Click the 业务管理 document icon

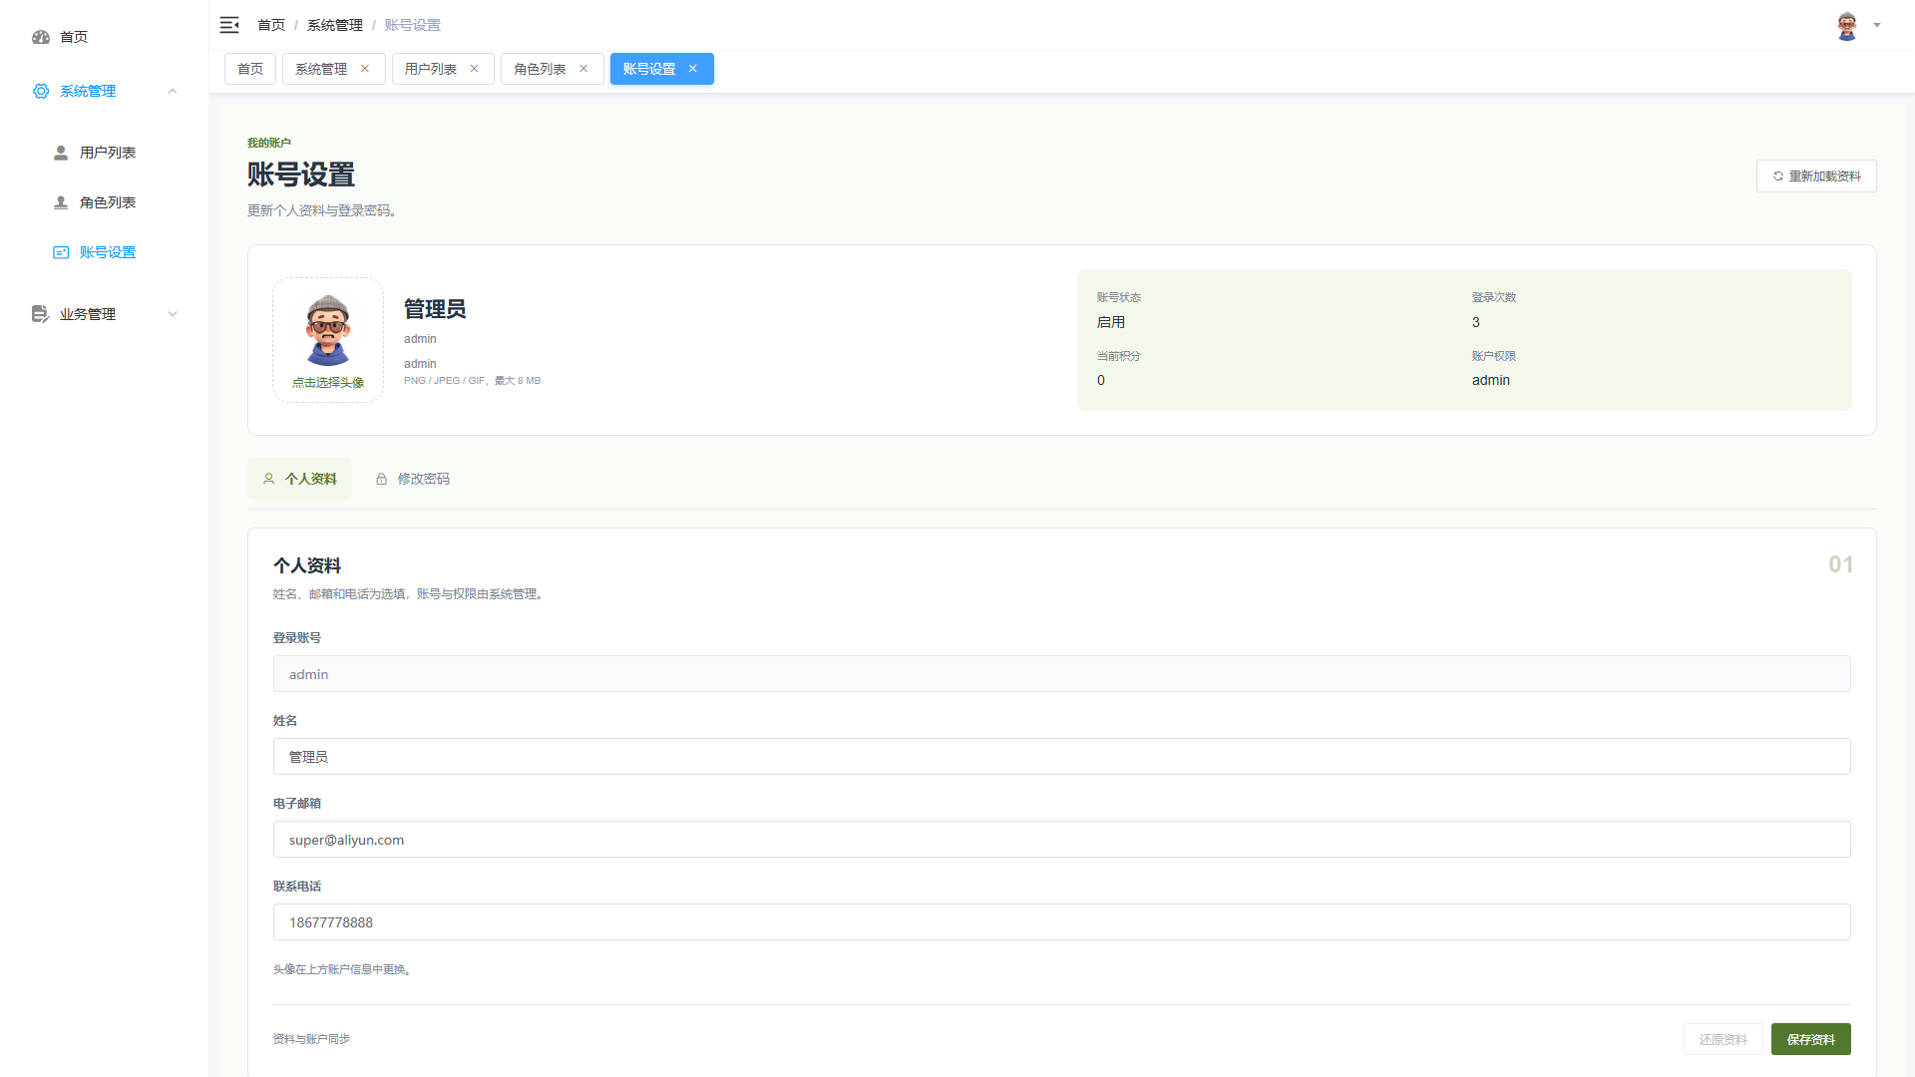coord(40,314)
